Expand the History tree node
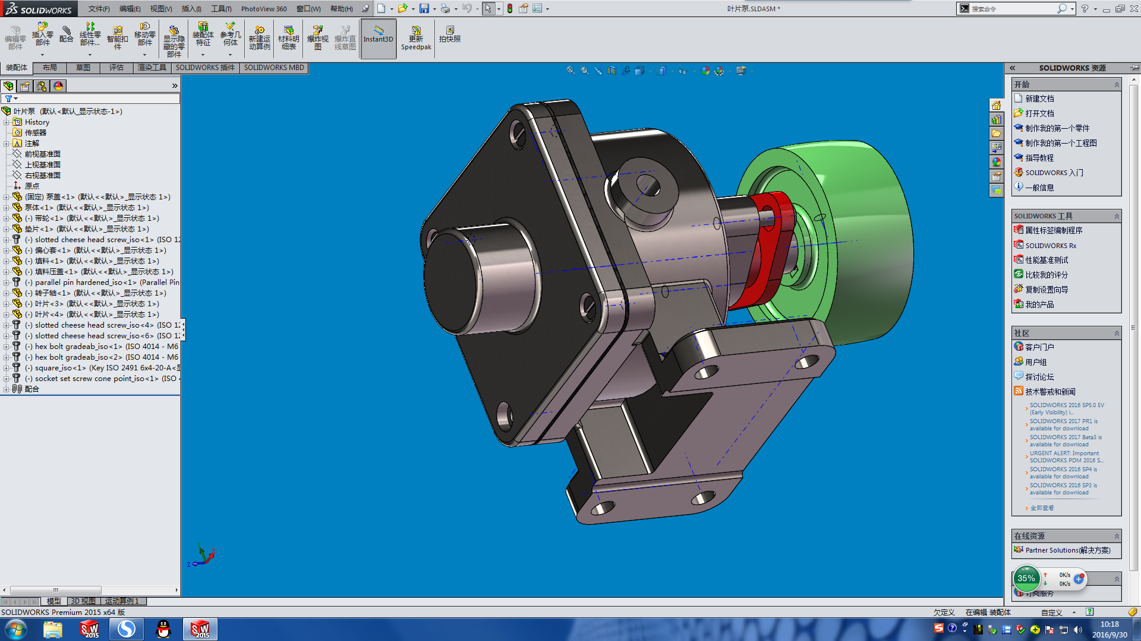The width and height of the screenshot is (1141, 641). tap(7, 122)
